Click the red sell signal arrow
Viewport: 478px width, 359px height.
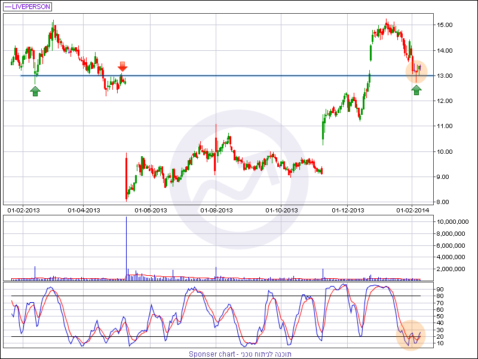point(122,66)
